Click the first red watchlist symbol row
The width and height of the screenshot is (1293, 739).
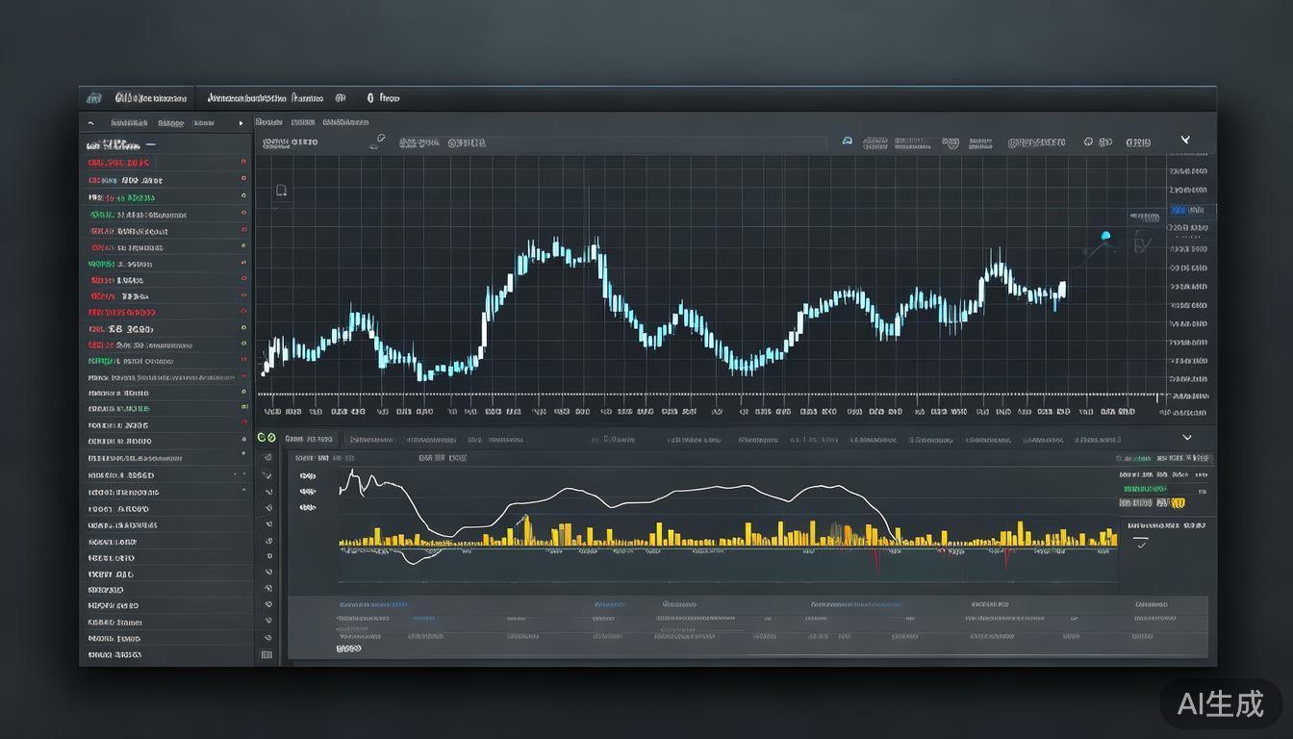120,163
